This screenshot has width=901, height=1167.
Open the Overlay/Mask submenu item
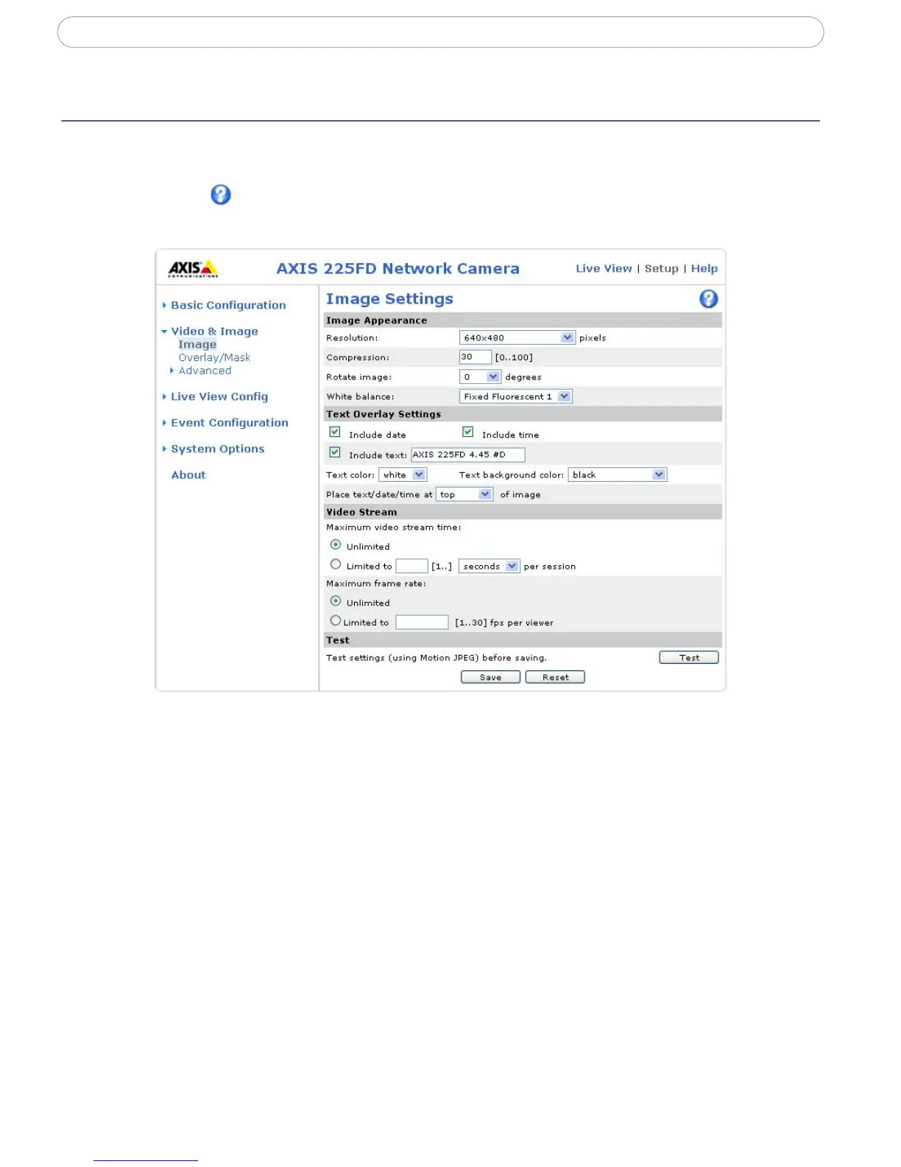click(x=214, y=357)
